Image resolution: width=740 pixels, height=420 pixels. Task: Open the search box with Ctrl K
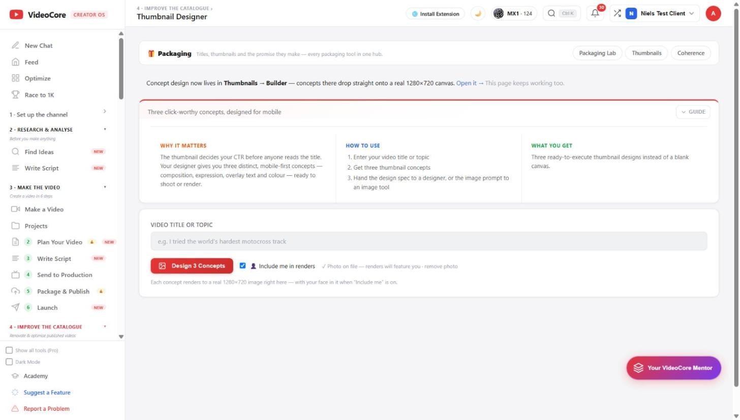[562, 14]
